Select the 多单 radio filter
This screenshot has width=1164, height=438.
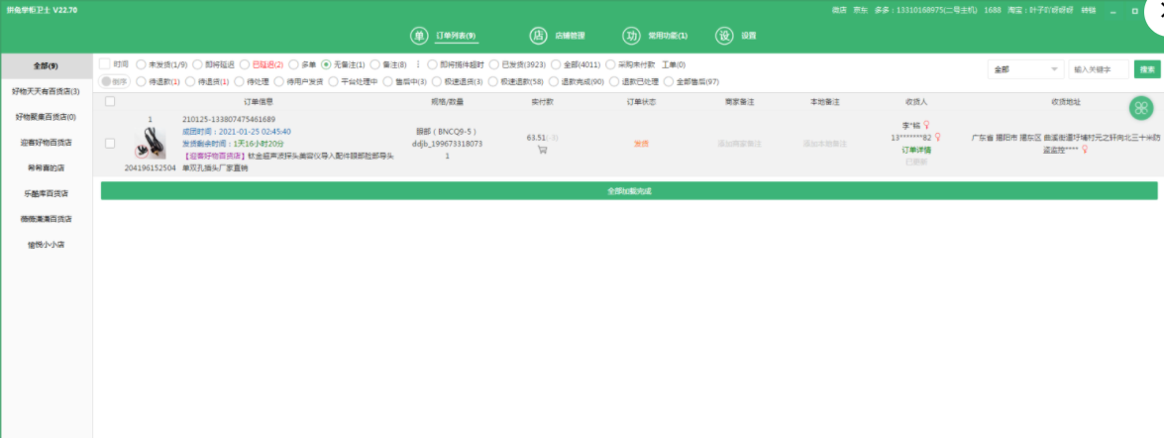pos(294,64)
